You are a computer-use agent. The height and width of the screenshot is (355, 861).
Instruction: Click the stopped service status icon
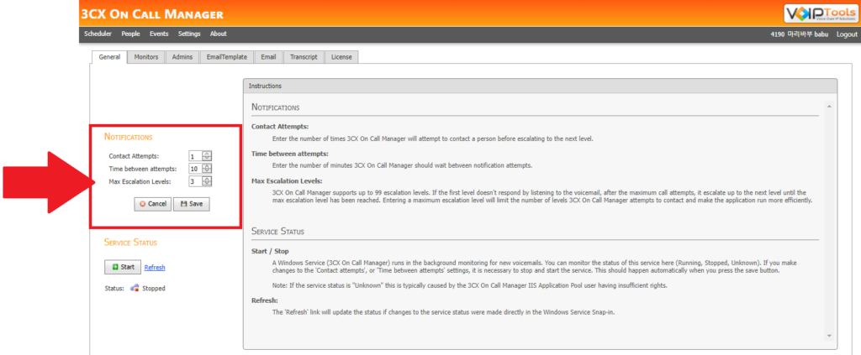(134, 288)
